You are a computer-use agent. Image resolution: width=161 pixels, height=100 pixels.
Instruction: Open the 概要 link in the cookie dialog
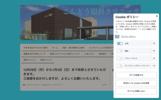click(x=117, y=36)
